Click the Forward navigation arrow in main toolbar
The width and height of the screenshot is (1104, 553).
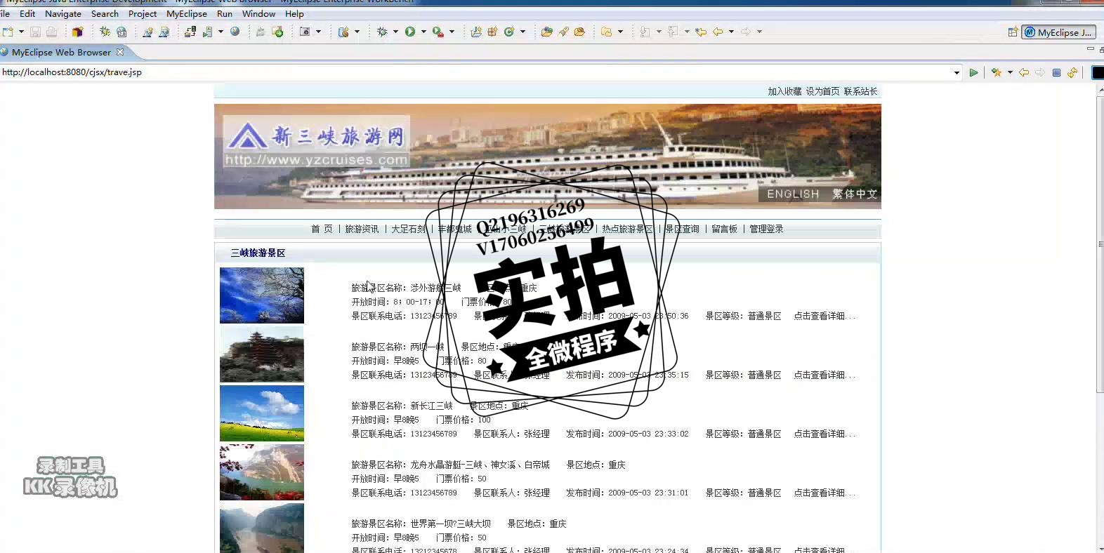[x=746, y=32]
